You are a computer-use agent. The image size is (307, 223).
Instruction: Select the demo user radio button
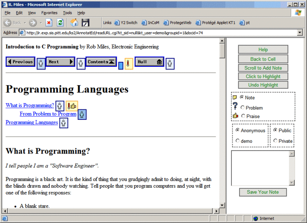point(238,140)
